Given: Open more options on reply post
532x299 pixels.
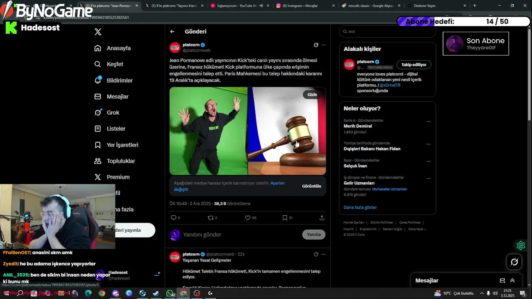Looking at the screenshot, I should [323, 254].
